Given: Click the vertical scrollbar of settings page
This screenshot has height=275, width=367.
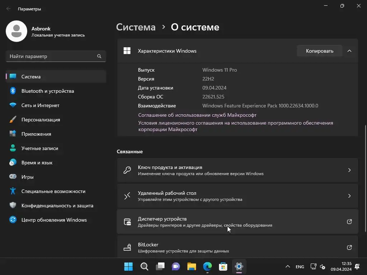Looking at the screenshot, I should tap(365, 178).
